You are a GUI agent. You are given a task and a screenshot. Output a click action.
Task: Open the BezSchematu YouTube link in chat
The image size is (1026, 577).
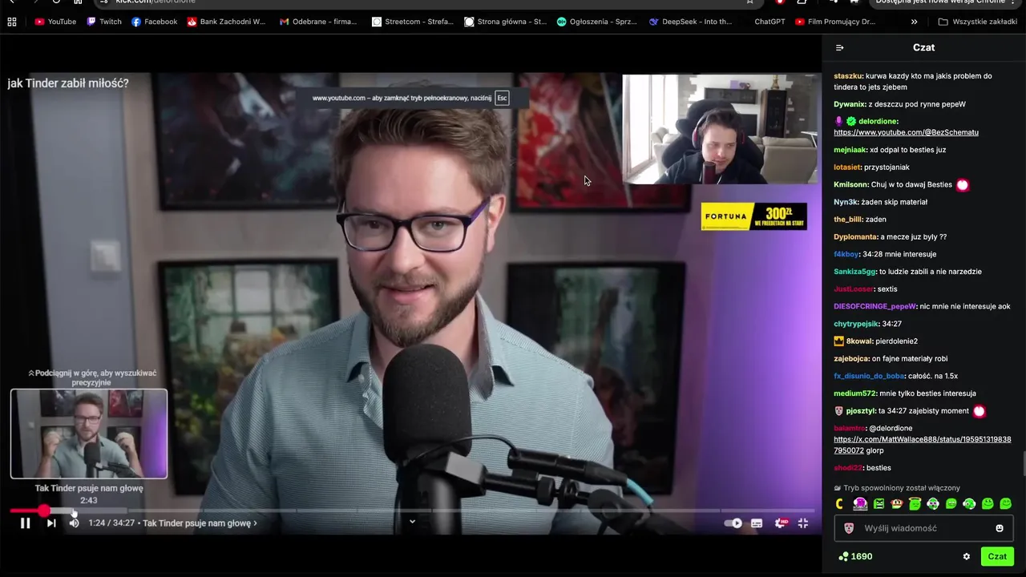pyautogui.click(x=906, y=132)
